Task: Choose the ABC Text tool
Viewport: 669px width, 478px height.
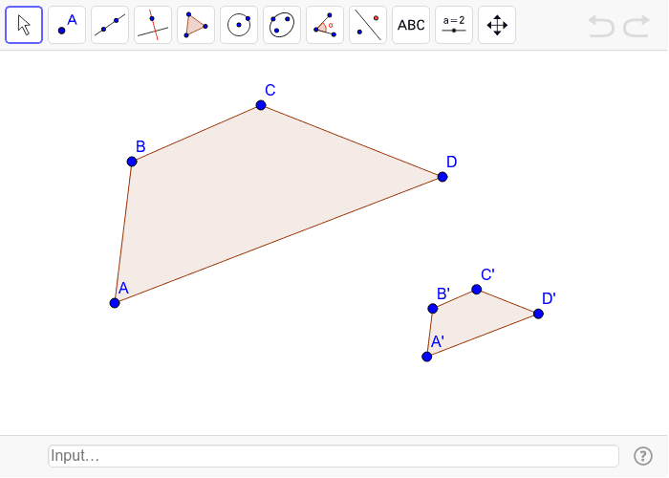Action: [x=411, y=25]
